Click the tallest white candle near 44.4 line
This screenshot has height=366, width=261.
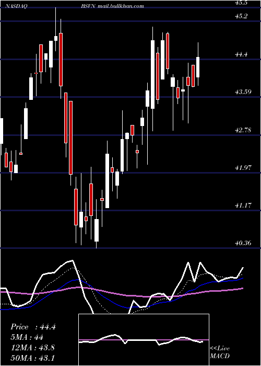(x=152, y=74)
